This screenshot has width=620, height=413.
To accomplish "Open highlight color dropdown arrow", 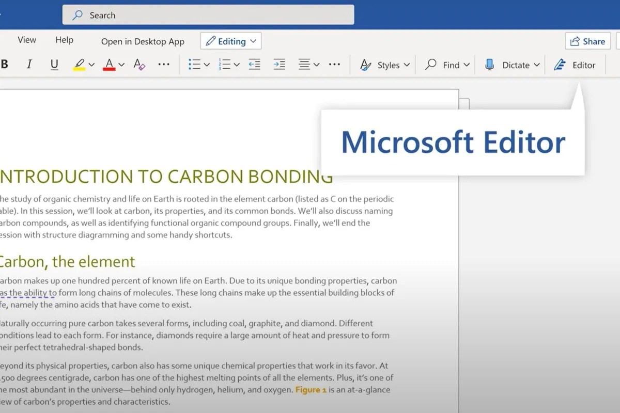I will click(91, 65).
